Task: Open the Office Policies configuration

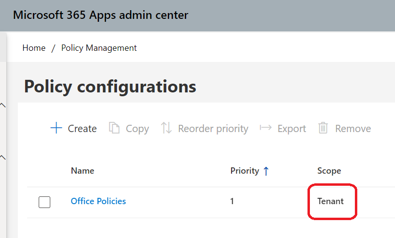Action: pyautogui.click(x=98, y=201)
